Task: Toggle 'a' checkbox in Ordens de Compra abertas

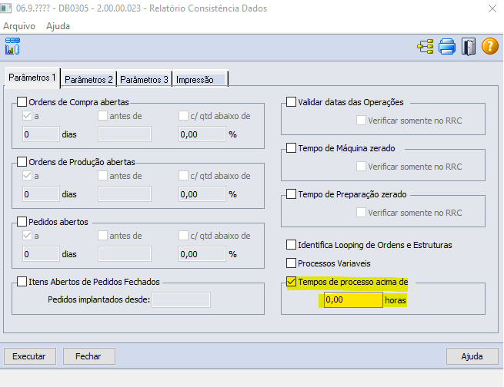Action: 28,116
